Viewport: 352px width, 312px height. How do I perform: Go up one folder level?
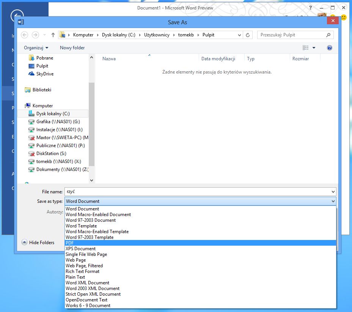pyautogui.click(x=53, y=35)
